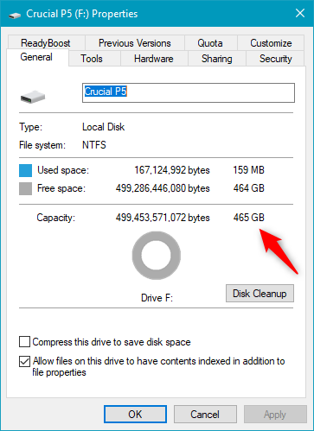314x431 pixels.
Task: Click the '499,286,446,080 bytes' free space value
Action: 163,188
